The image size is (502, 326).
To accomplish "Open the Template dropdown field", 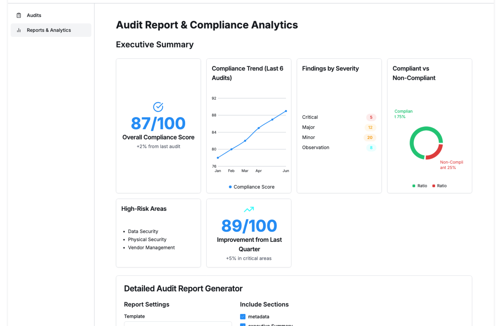I will pyautogui.click(x=178, y=324).
